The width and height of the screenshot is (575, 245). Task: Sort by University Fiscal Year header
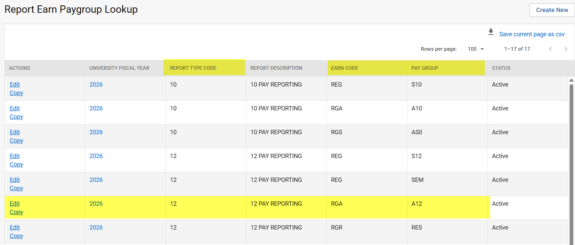click(119, 68)
